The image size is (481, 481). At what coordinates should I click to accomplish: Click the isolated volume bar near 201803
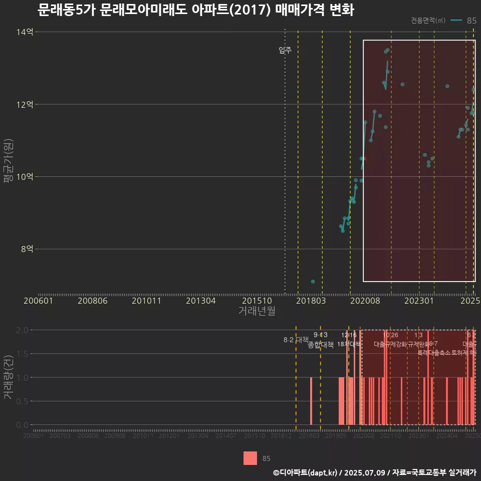click(311, 401)
